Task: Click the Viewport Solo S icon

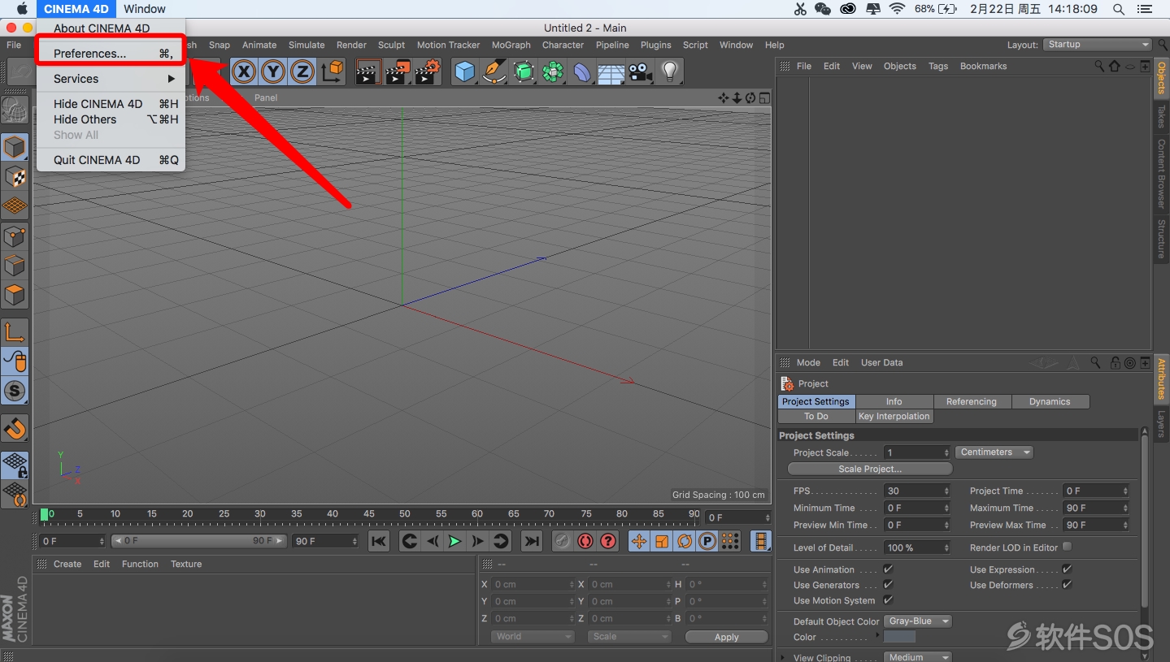Action: (x=15, y=391)
